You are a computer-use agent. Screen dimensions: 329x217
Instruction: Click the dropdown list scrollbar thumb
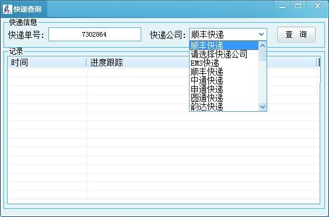pyautogui.click(x=262, y=55)
